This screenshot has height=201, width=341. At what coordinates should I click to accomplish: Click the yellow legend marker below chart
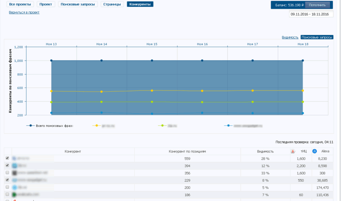pyautogui.click(x=97, y=125)
